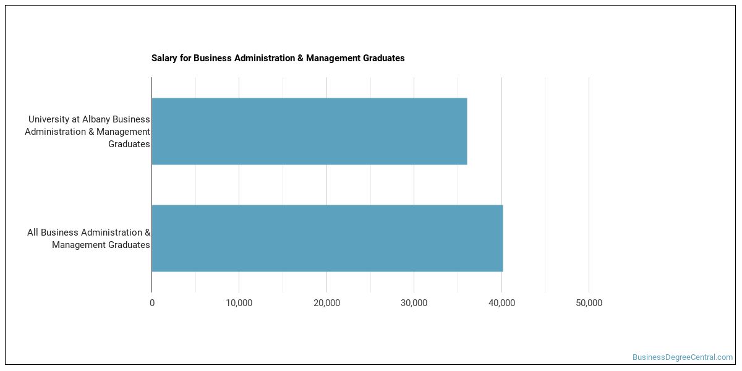Select the 20,000 x-axis tick label
Viewport: 742px width, 371px height.
click(326, 303)
